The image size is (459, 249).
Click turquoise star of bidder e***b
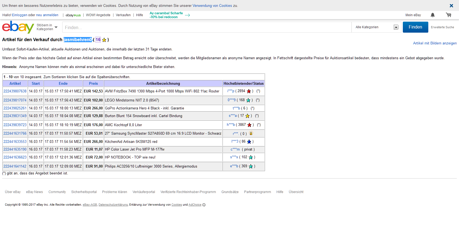(251, 166)
